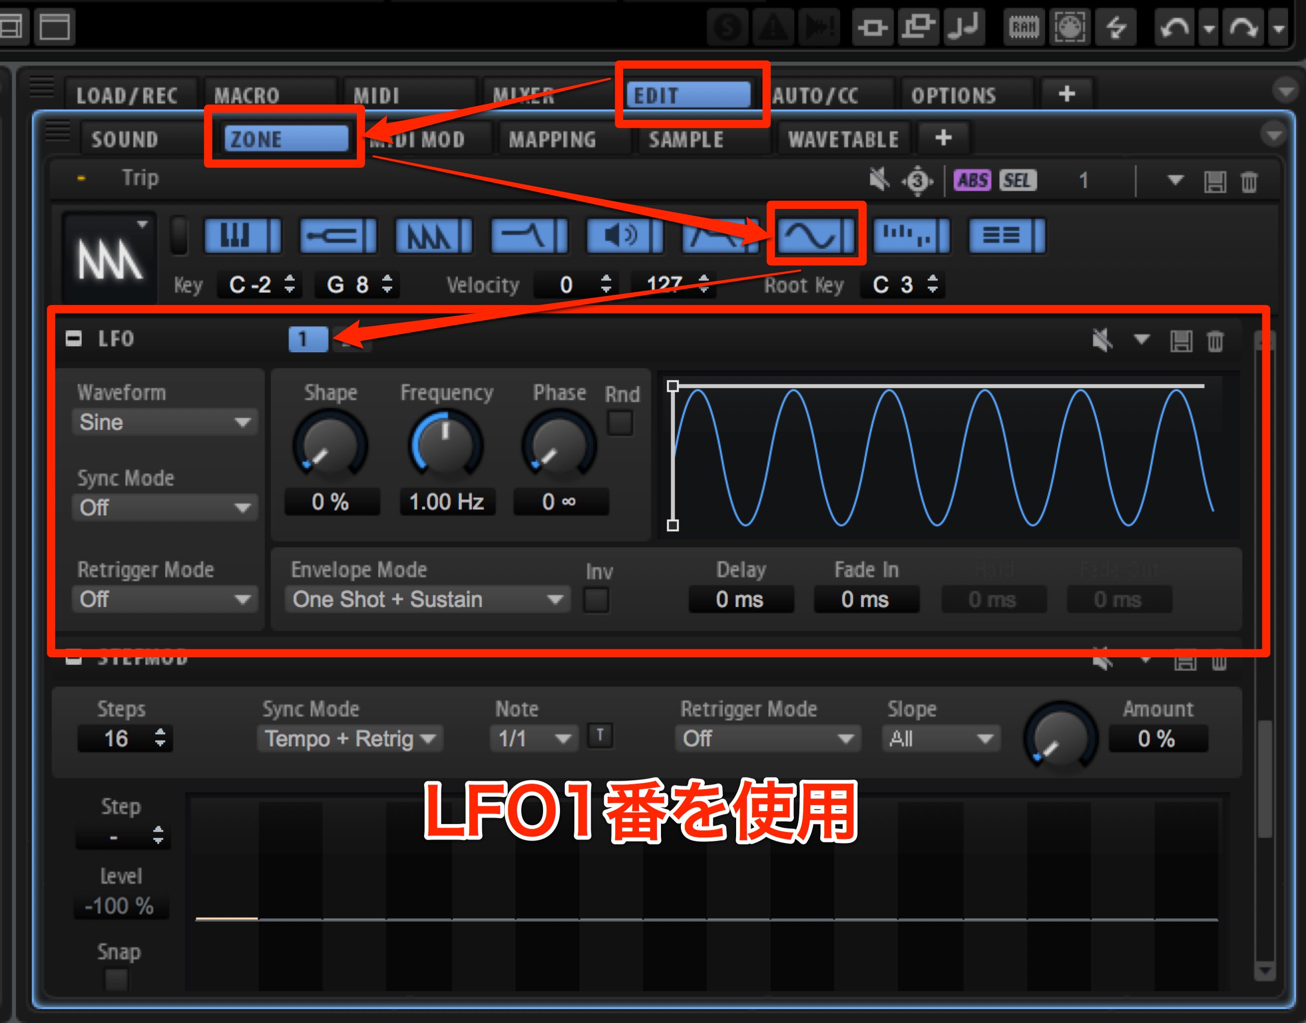Open the zone type sawtooth selector
Screen dimensions: 1306x1023
[x=109, y=258]
